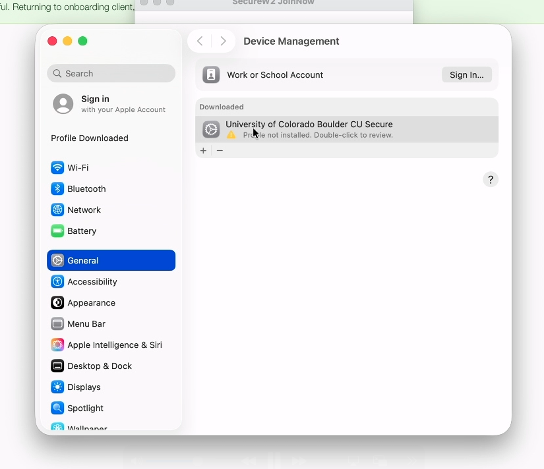
Task: Click the add profile plus button
Action: point(203,151)
